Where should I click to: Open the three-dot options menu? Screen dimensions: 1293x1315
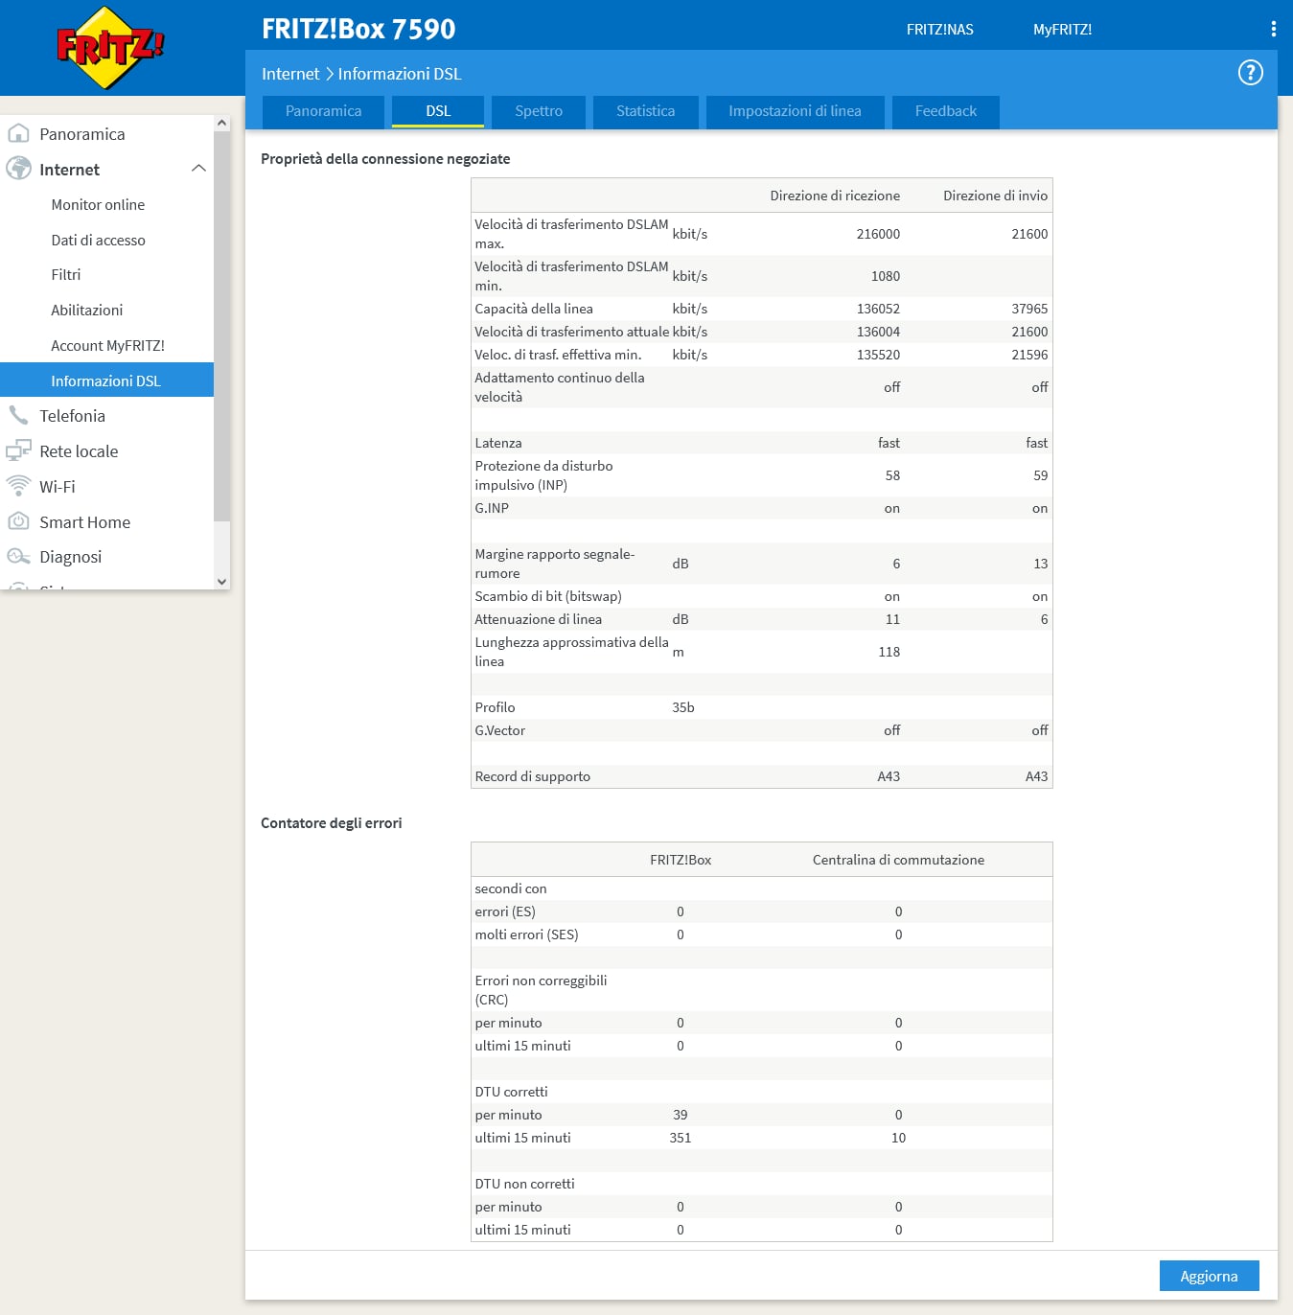tap(1273, 29)
